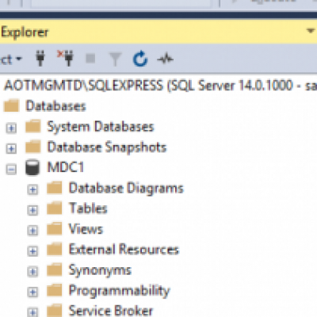The height and width of the screenshot is (317, 317).
Task: Select the MDC1 database cylinder icon
Action: point(32,167)
